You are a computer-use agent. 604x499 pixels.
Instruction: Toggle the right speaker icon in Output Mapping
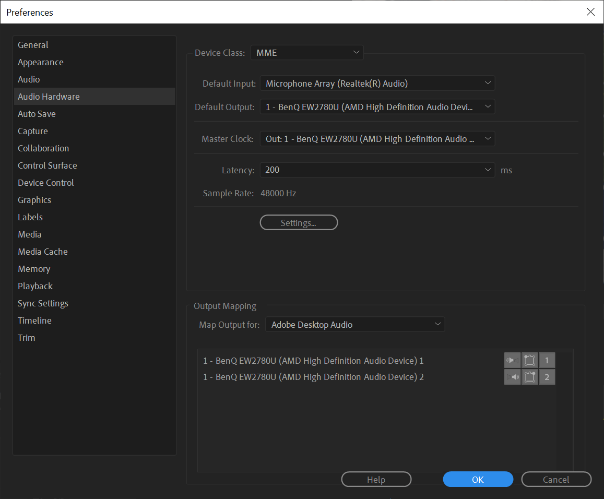click(512, 376)
